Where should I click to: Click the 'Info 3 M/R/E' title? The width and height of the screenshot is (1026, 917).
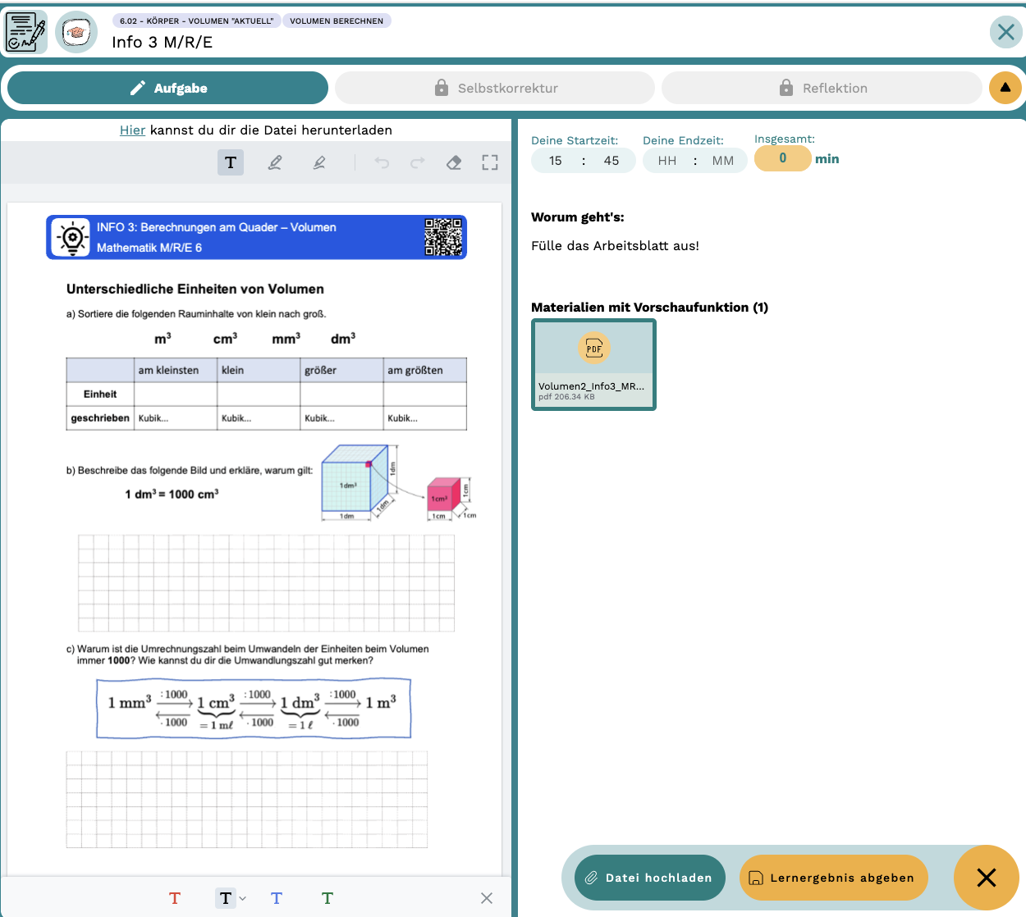163,42
